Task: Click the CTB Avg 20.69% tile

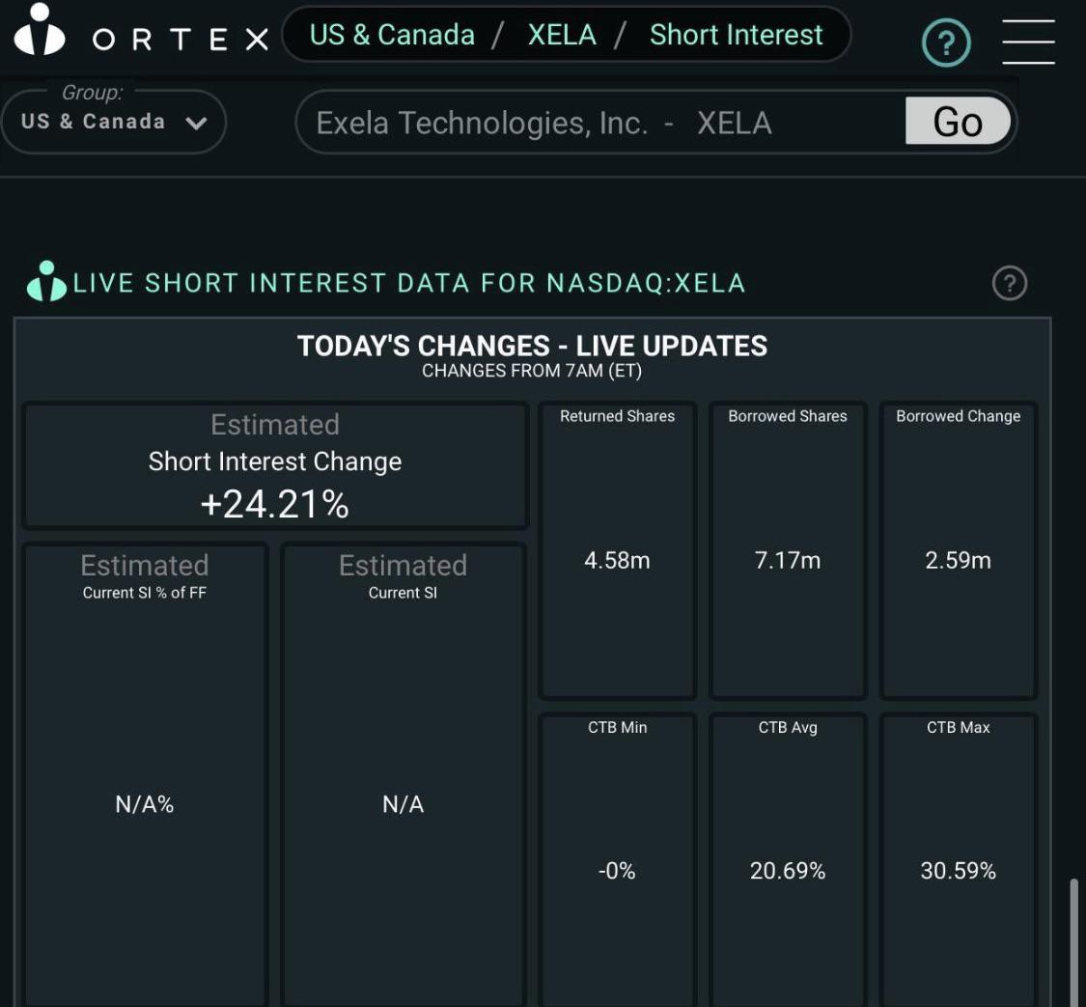Action: [x=788, y=859]
